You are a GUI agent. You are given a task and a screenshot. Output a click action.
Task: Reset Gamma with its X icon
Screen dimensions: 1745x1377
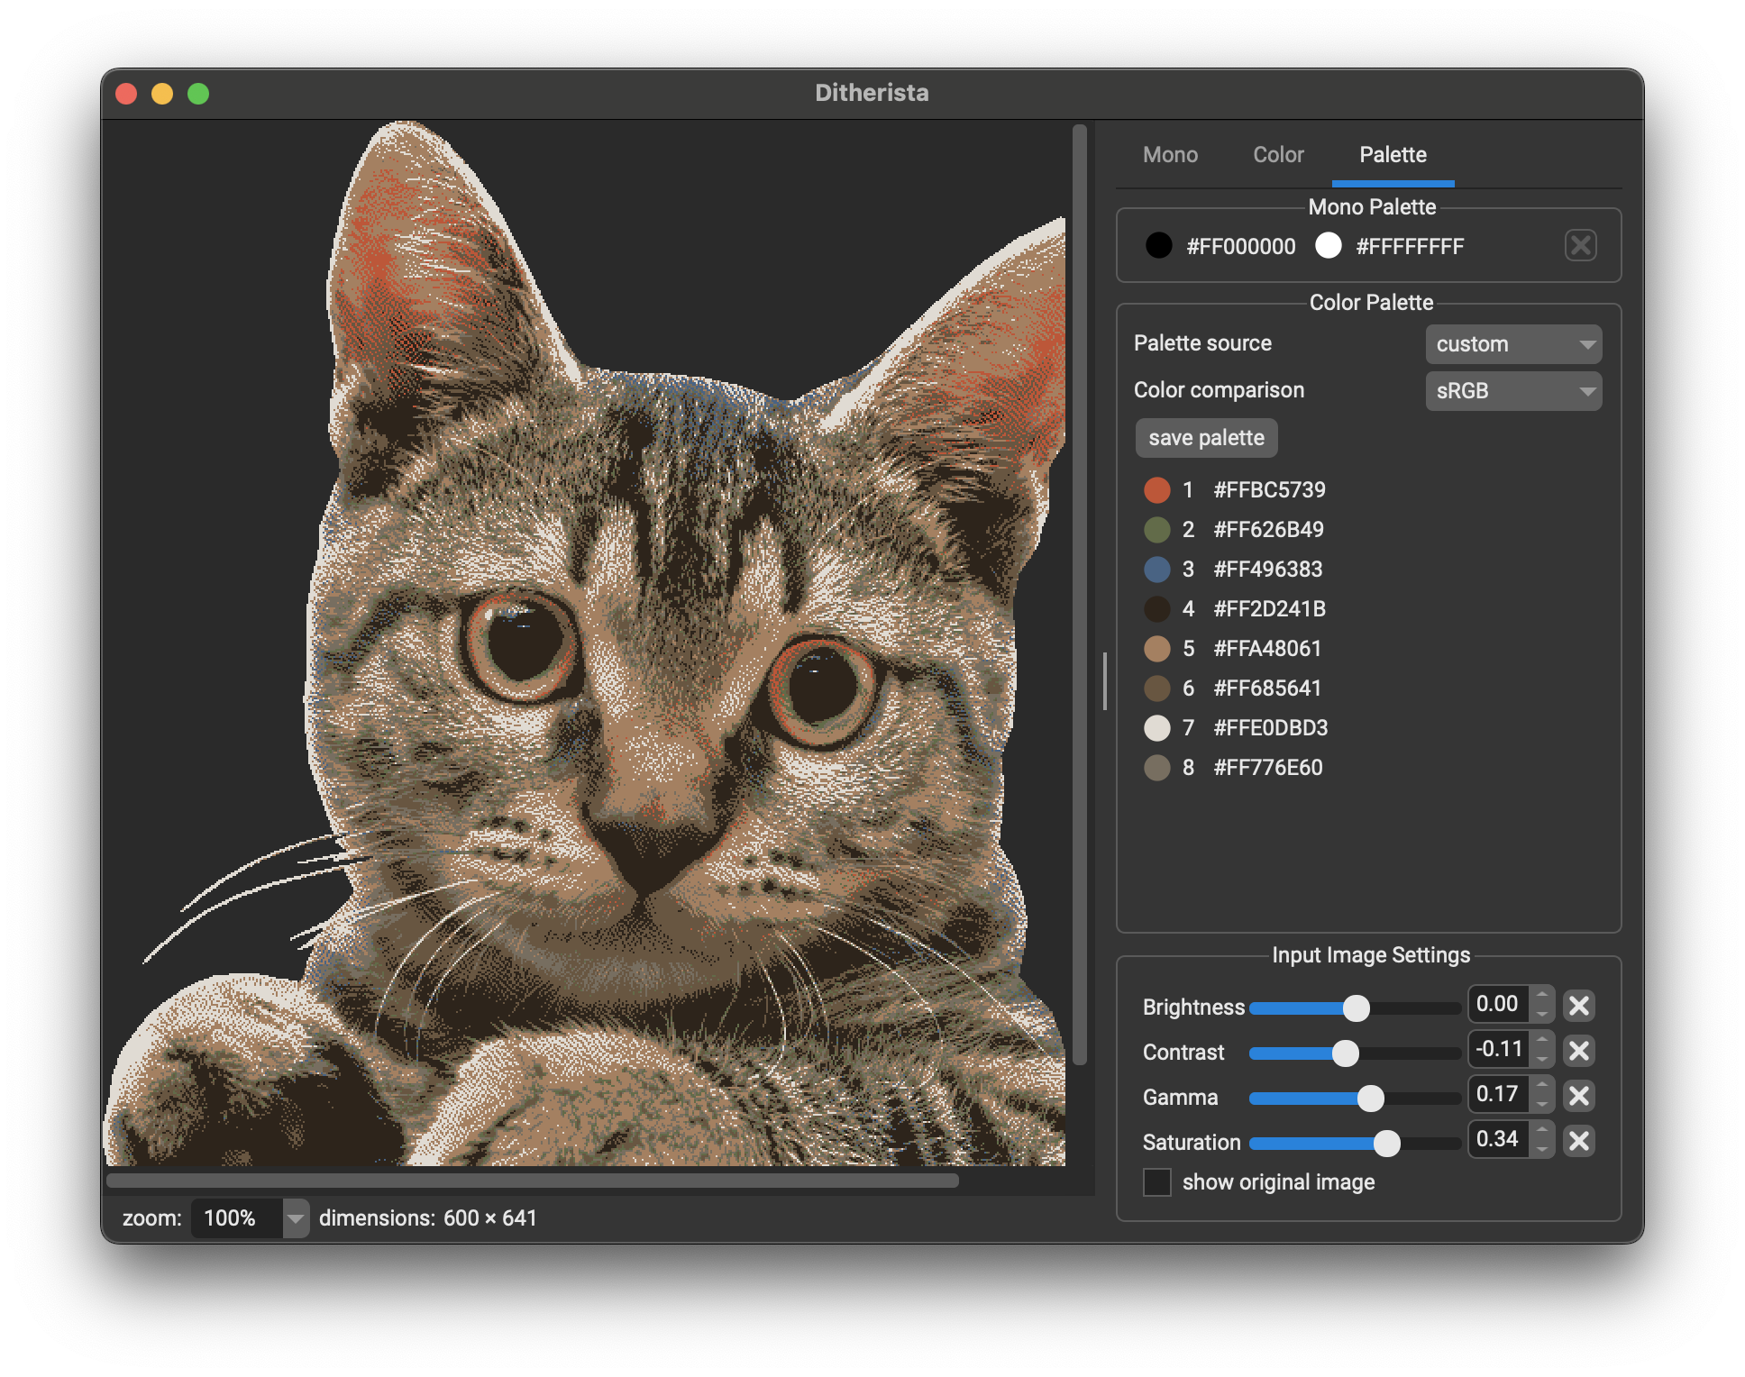(1578, 1096)
